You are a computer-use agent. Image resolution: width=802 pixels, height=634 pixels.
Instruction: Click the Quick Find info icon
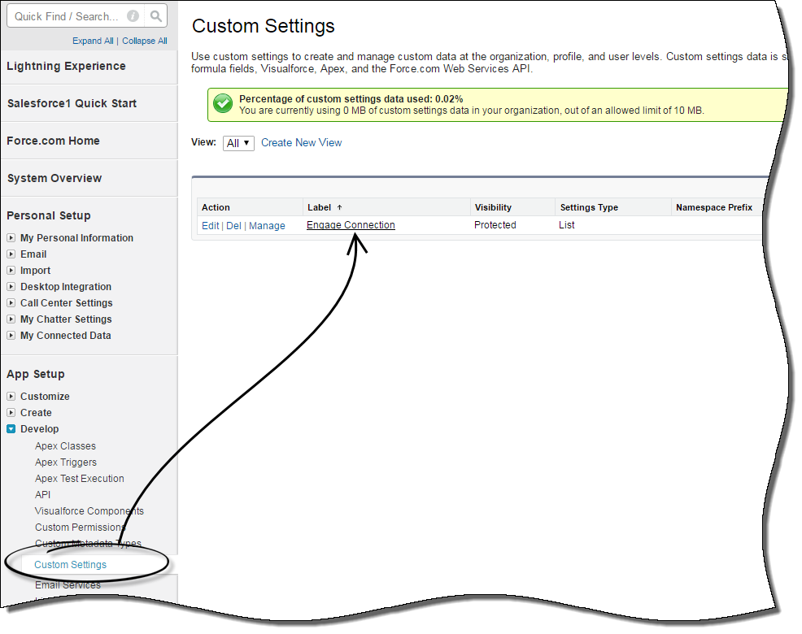point(133,16)
